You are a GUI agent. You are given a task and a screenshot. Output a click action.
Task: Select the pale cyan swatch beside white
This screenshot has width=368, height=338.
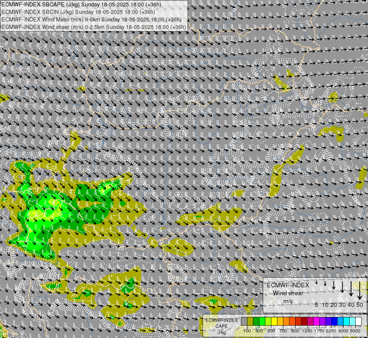[x=353, y=321]
